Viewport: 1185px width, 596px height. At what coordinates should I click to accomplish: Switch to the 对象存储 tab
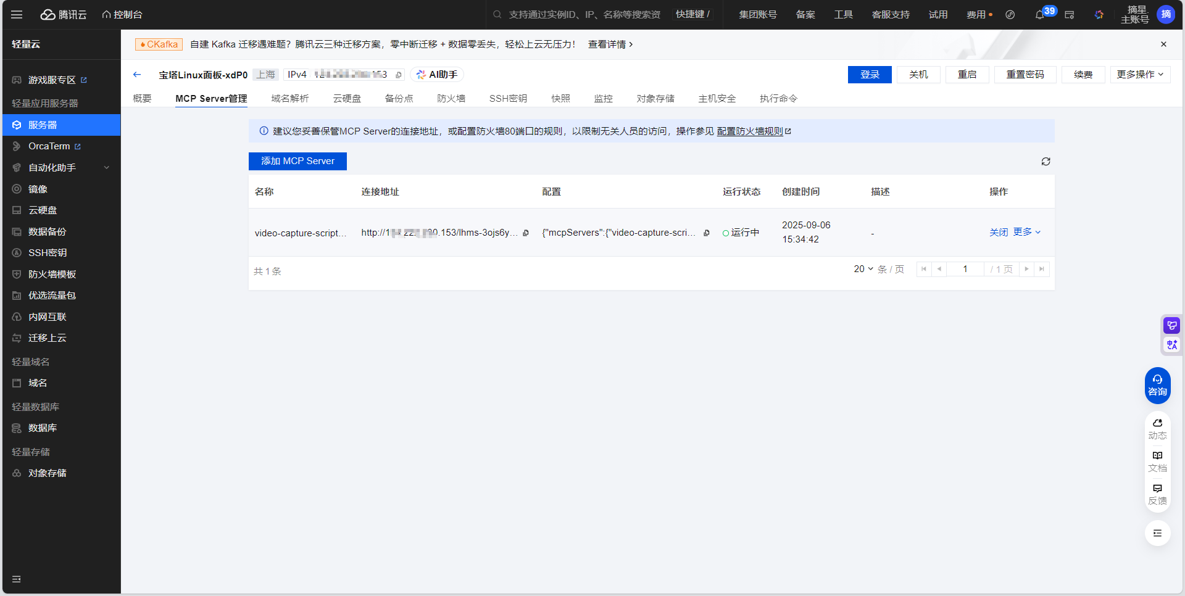(655, 99)
